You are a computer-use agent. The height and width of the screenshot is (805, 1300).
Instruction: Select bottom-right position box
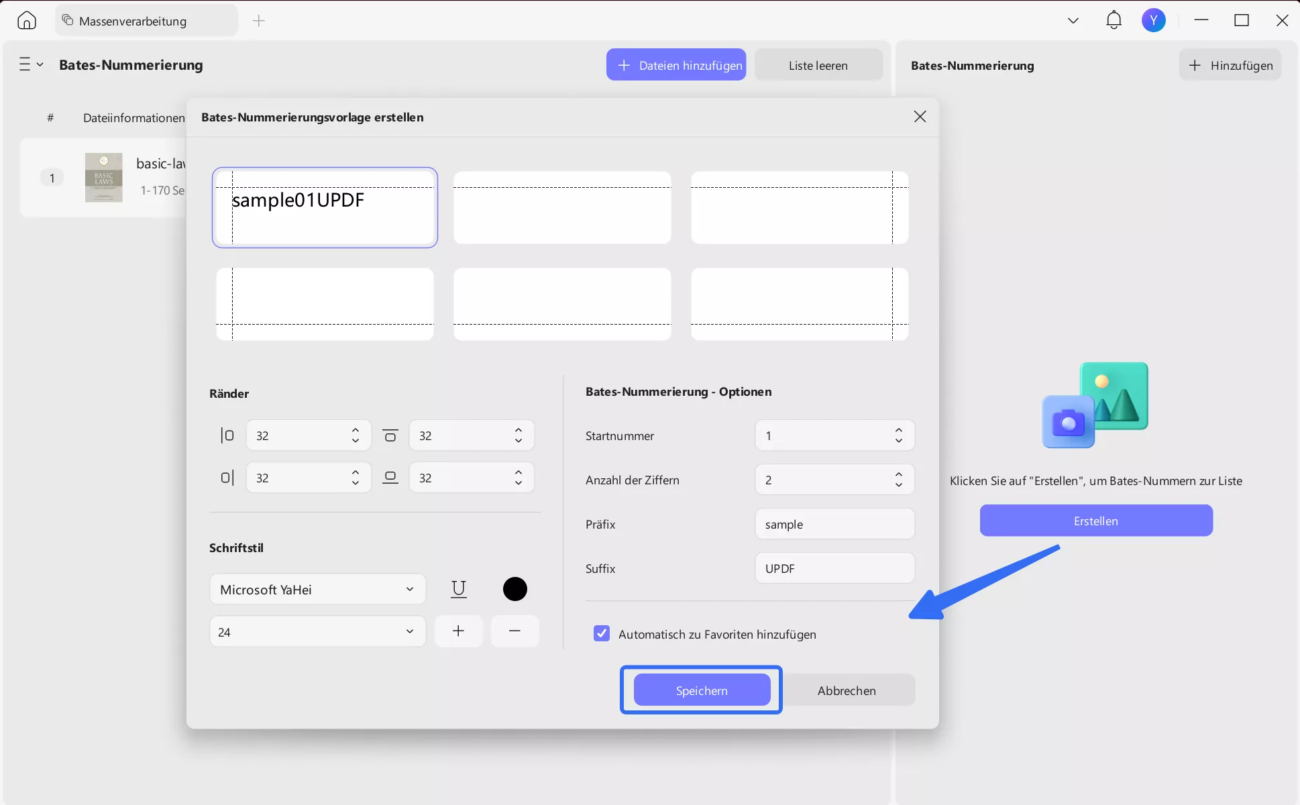tap(800, 304)
